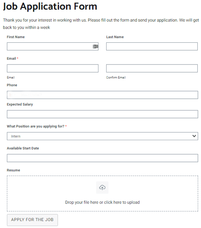Screen dimensions: 201x228
Task: Click the autofill contact icon in First Name
Action: click(x=95, y=47)
